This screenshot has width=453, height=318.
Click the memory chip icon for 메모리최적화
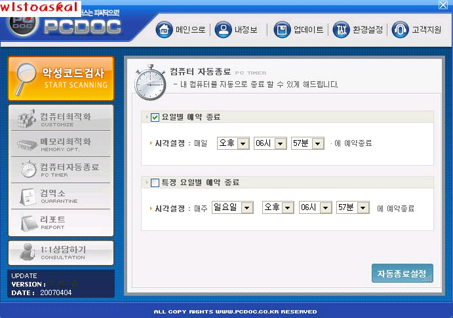pyautogui.click(x=28, y=145)
